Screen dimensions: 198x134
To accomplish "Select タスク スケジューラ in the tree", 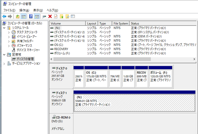I will tap(27, 32).
